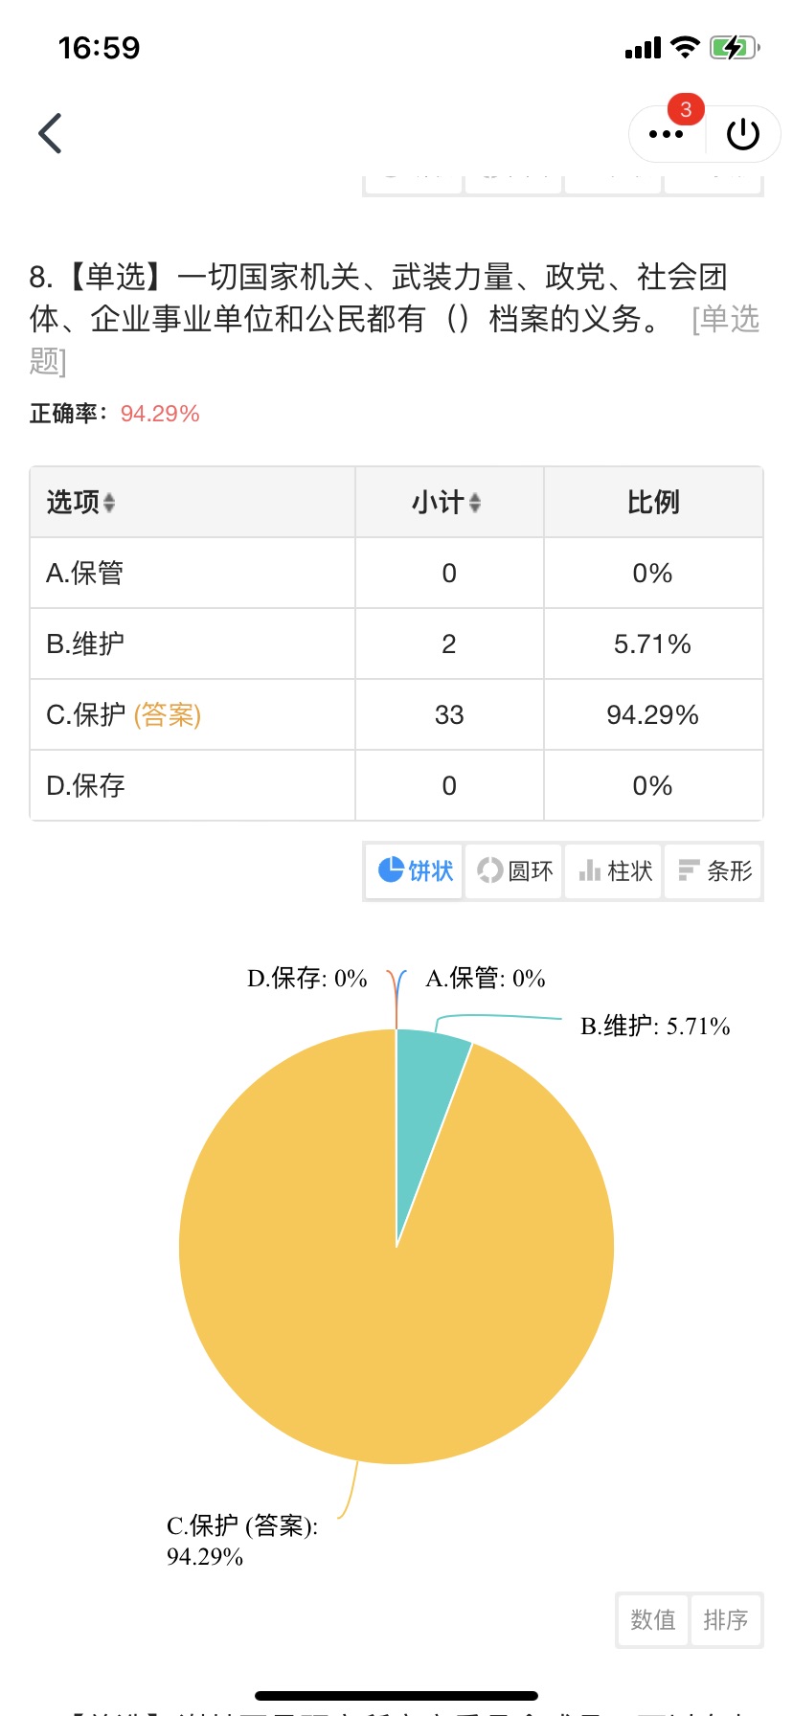Tap the notification badge showing 3
The height and width of the screenshot is (1716, 793).
pyautogui.click(x=686, y=110)
